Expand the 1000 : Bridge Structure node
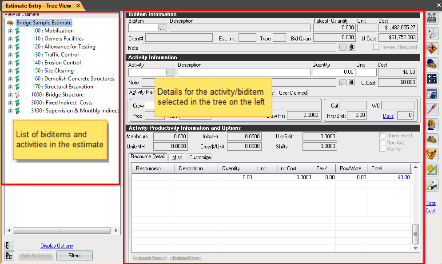442x264 pixels. coord(10,95)
